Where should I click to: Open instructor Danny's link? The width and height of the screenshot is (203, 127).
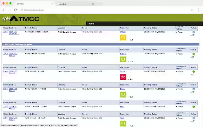coord(122,71)
